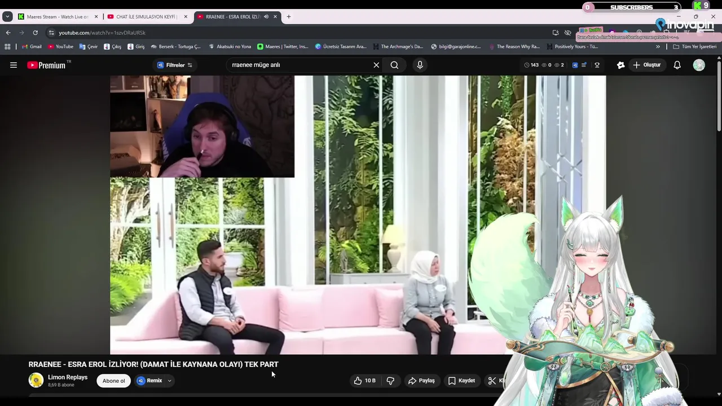Screen dimensions: 722x406
Task: Open the Çevir bookmark
Action: tap(89, 47)
